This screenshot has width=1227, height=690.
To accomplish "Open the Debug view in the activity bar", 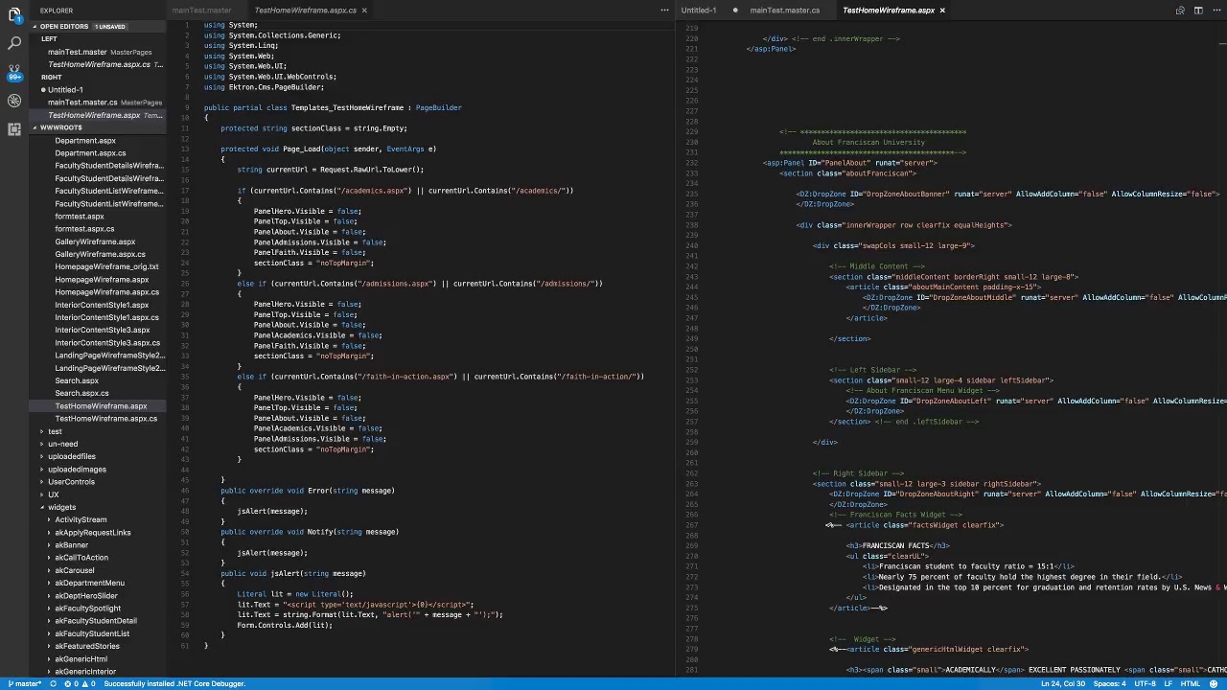I will (14, 101).
